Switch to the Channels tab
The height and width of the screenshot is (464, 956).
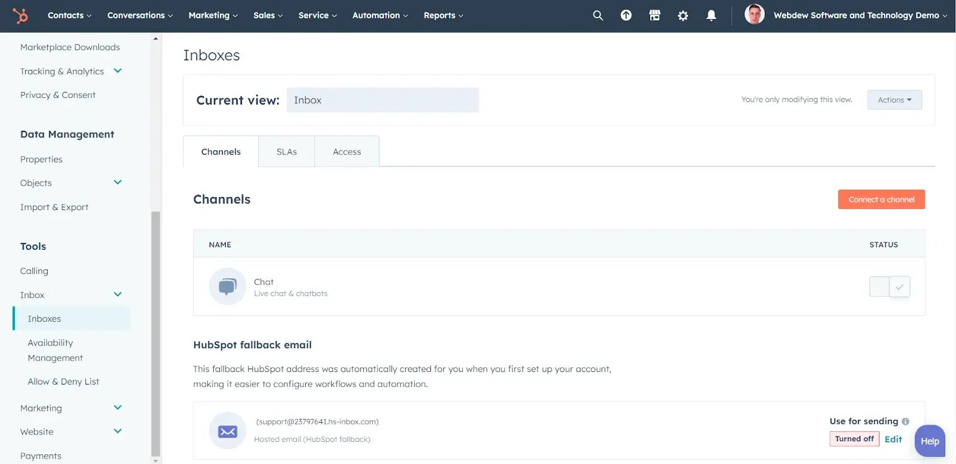click(x=221, y=152)
